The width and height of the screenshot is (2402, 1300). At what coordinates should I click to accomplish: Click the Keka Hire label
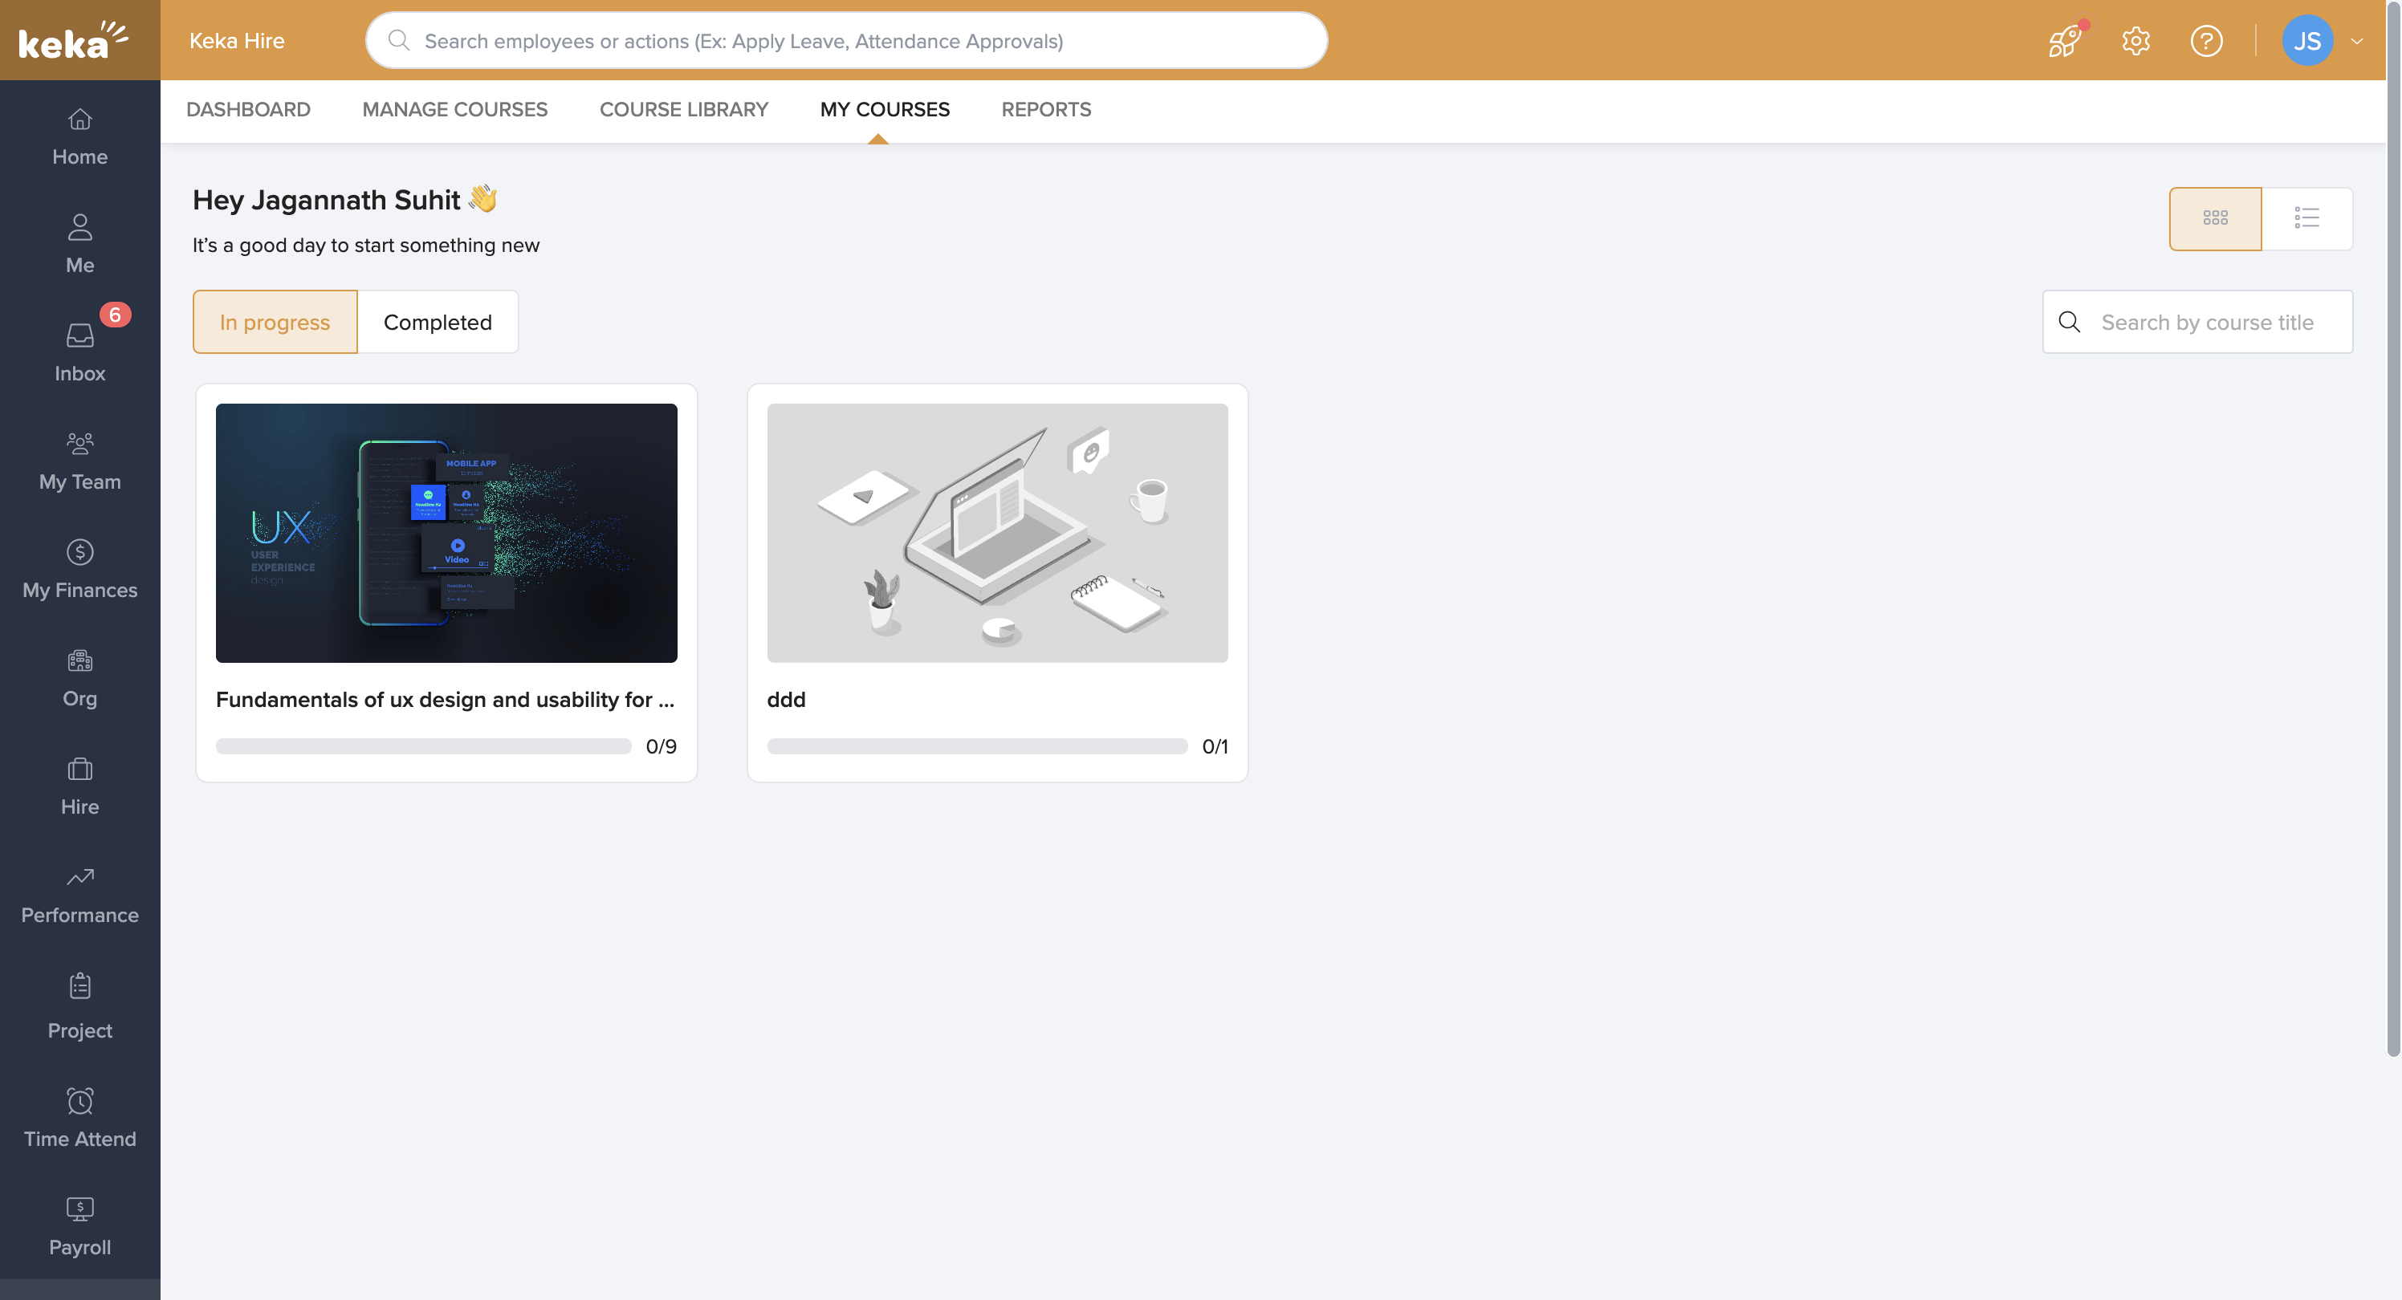click(237, 40)
